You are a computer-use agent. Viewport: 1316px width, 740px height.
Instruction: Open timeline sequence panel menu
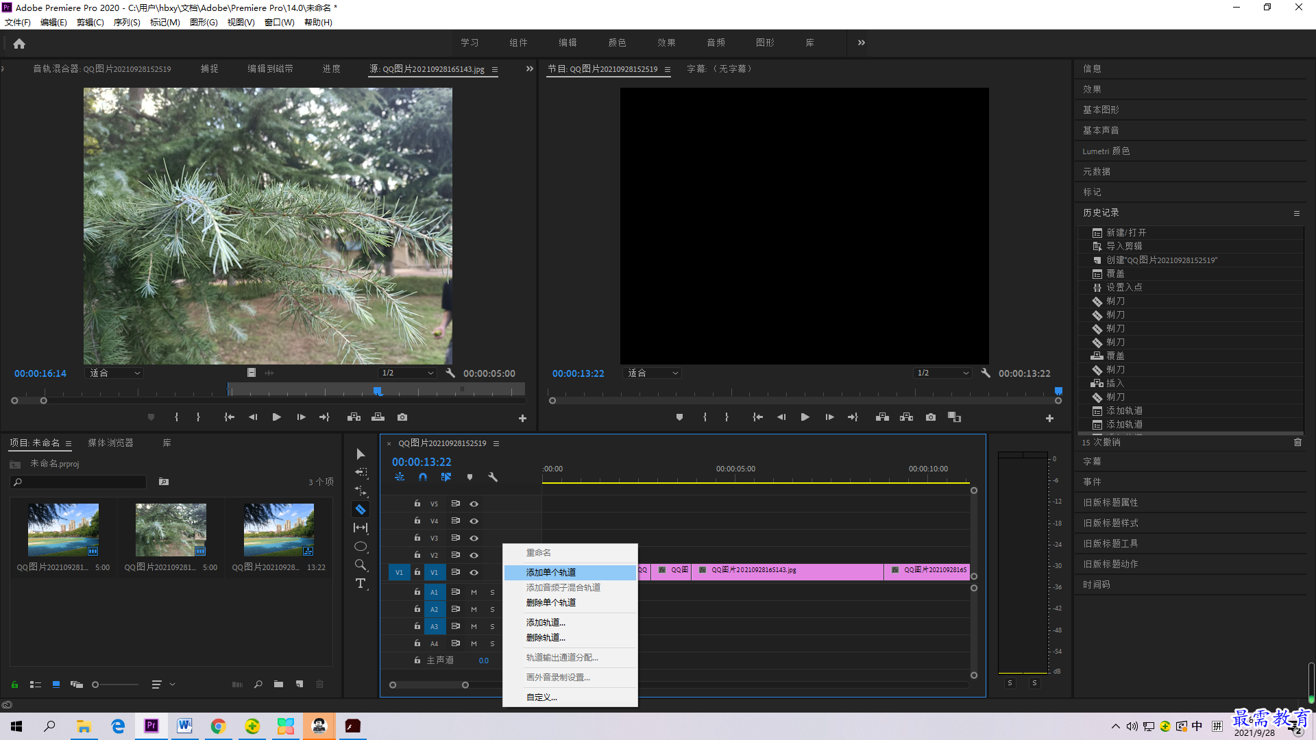click(496, 444)
